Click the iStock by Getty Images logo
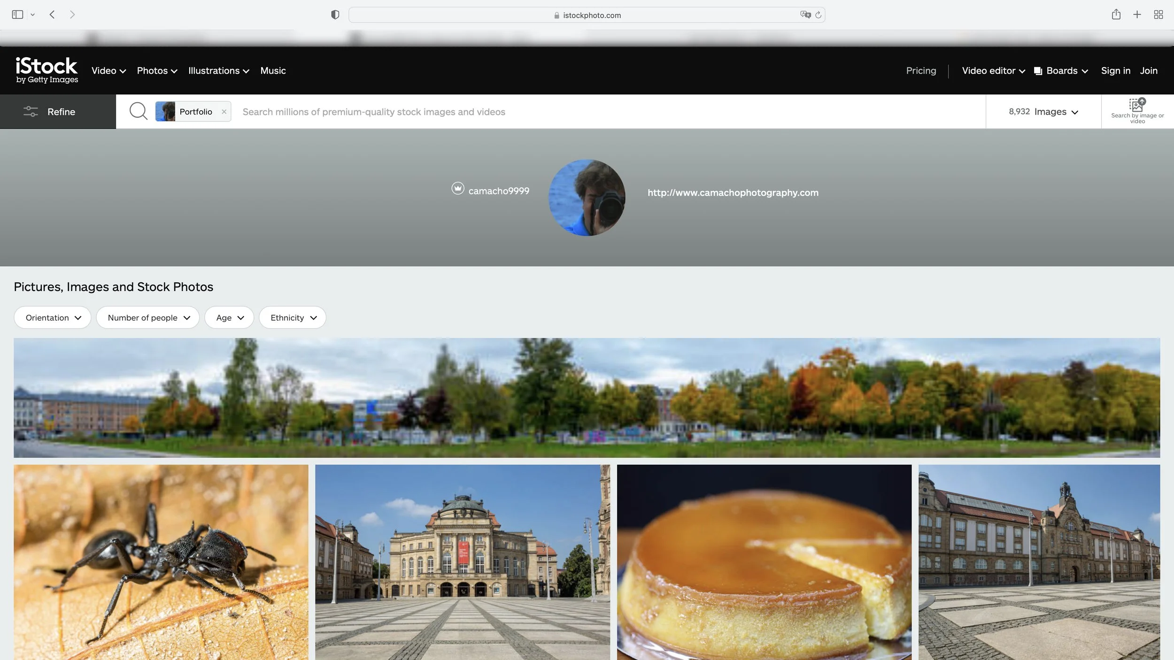1174x660 pixels. [46, 70]
